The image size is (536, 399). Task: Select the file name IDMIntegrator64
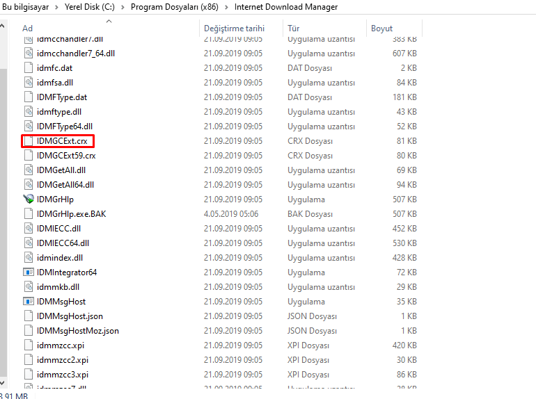click(67, 272)
